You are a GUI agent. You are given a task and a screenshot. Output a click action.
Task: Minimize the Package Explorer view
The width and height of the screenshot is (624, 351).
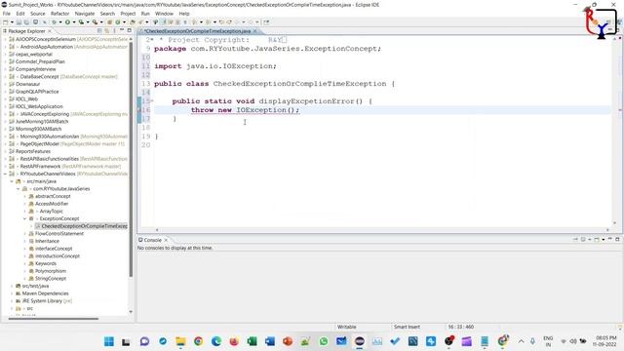click(x=122, y=30)
